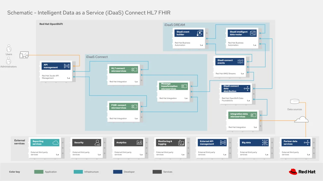This screenshot has width=323, height=181.
Task: Select the Reporting services card title
Action: point(38,143)
